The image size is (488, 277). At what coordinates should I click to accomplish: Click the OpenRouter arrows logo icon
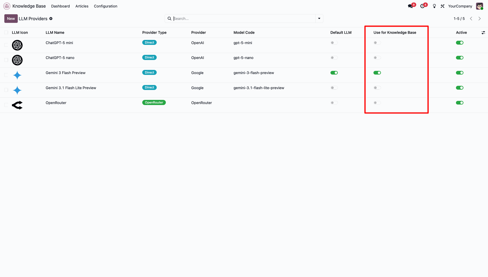tap(17, 105)
